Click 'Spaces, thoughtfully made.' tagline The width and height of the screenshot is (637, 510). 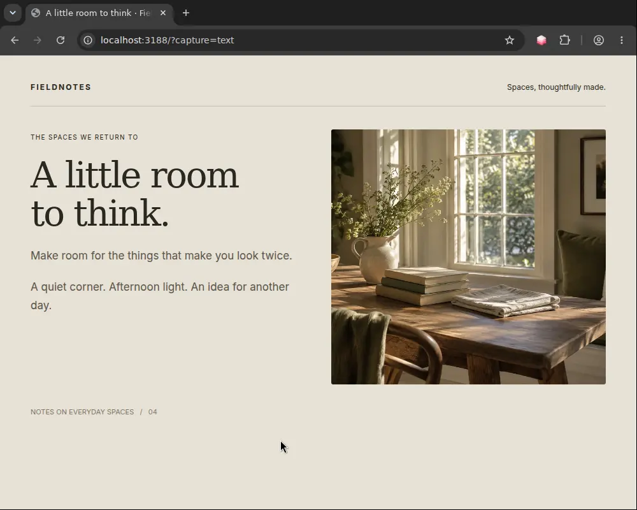click(556, 87)
